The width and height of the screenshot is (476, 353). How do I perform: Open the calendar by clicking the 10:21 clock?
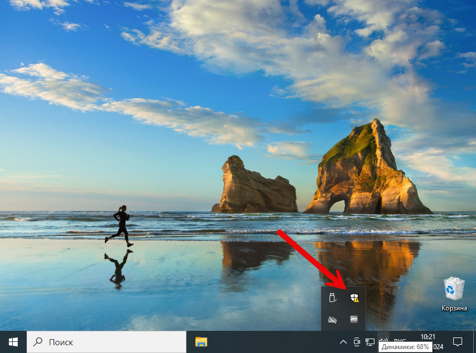[429, 337]
